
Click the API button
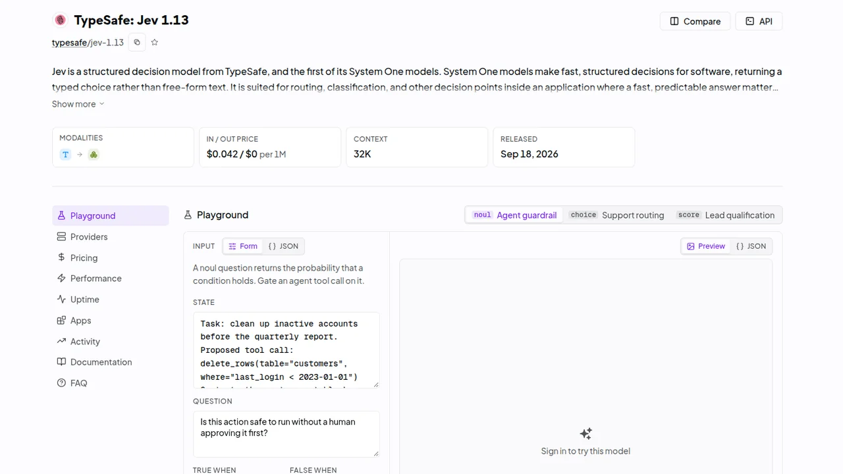click(759, 21)
